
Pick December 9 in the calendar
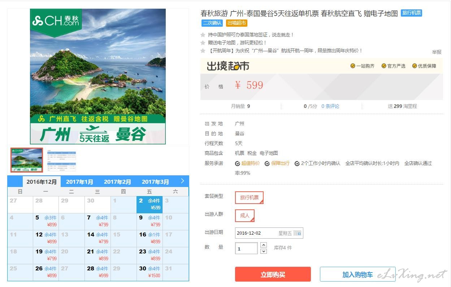(x=149, y=221)
